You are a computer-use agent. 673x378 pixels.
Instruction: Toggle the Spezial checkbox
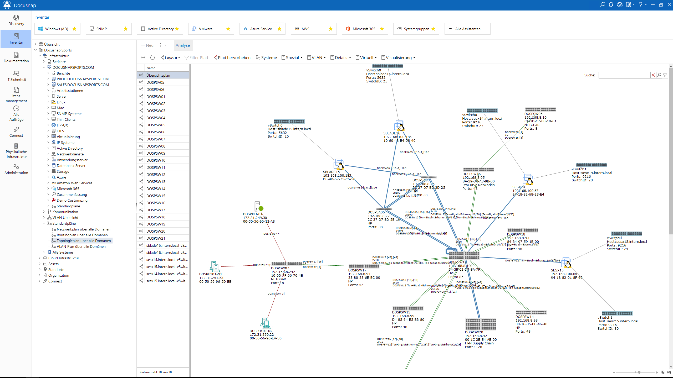[x=283, y=57]
